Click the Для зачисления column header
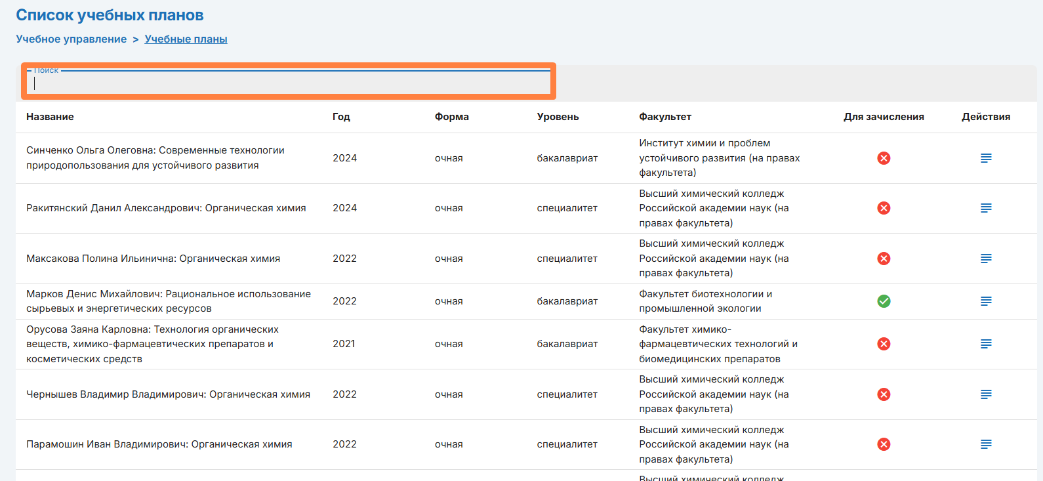This screenshot has height=481, width=1043. pos(883,117)
